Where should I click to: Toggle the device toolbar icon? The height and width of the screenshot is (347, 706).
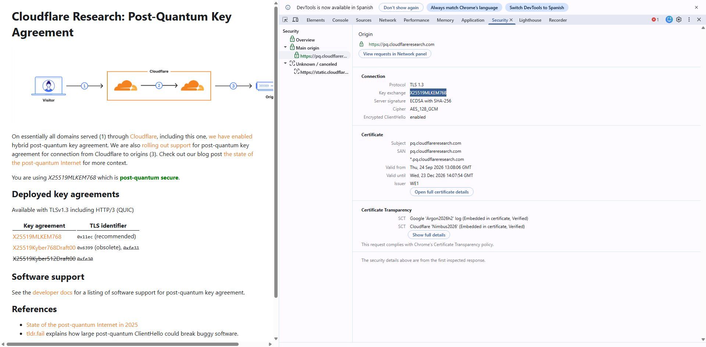(295, 20)
